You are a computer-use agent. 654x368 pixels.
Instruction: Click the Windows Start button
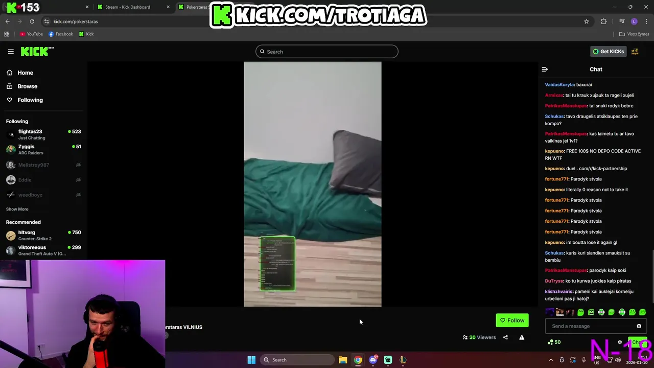tap(251, 360)
